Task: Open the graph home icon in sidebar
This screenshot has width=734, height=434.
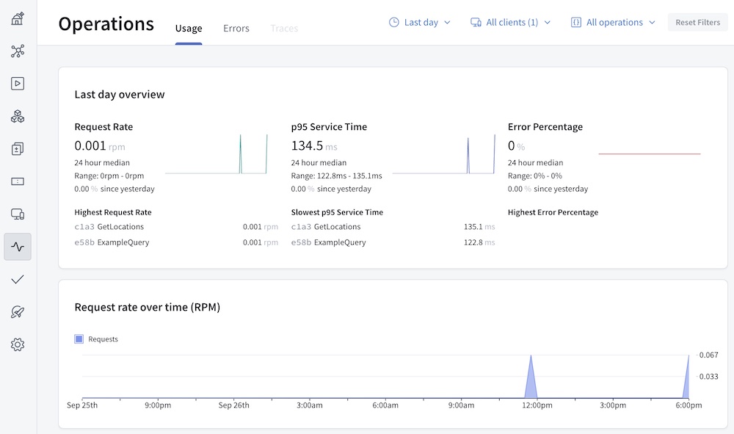Action: coord(18,18)
